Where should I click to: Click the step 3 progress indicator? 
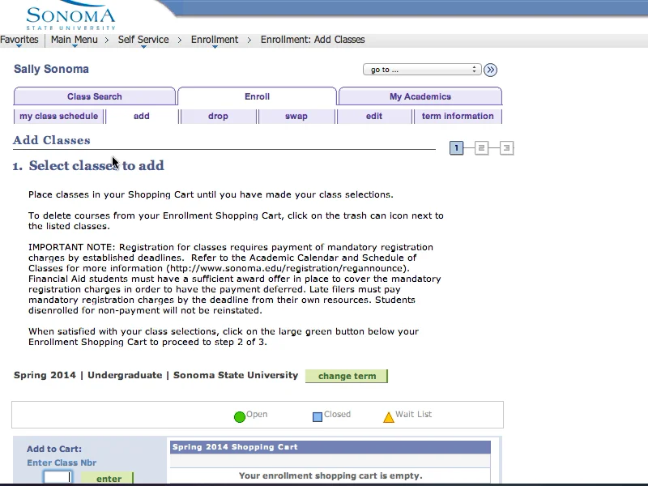click(x=507, y=148)
